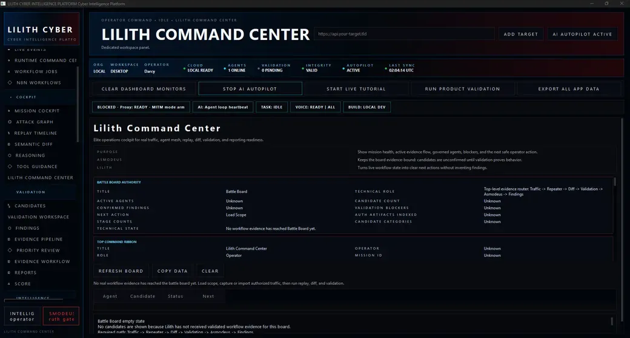Image resolution: width=630 pixels, height=338 pixels.
Task: Click the Copy Data button
Action: point(173,271)
